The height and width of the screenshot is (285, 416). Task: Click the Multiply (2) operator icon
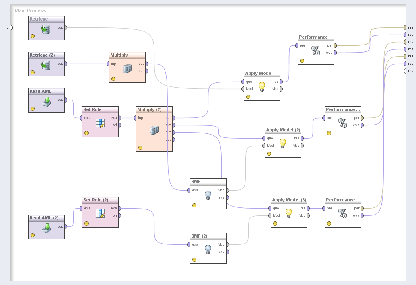pyautogui.click(x=154, y=130)
